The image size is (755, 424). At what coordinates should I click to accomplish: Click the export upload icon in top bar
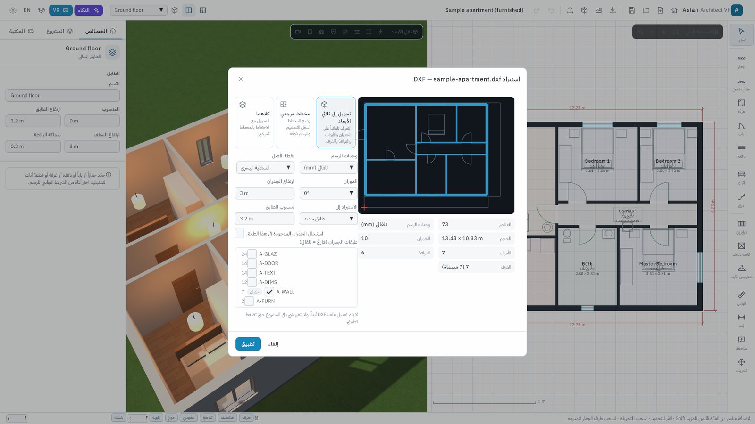point(570,10)
